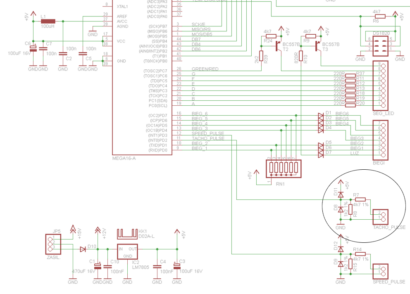Click the R37 220R resistor symbol

pos(350,76)
